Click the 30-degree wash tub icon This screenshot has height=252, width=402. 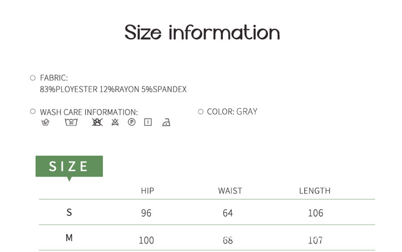coord(71,122)
